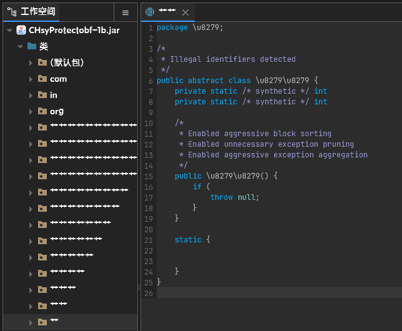Screen dimensions: 402x331
Task: Switch to the 工作空间 tab
Action: pyautogui.click(x=37, y=12)
